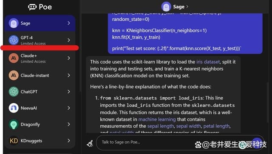Image resolution: width=272 pixels, height=154 pixels.
Task: Select the KDnuggets KD avatar icon
Action: click(14, 141)
